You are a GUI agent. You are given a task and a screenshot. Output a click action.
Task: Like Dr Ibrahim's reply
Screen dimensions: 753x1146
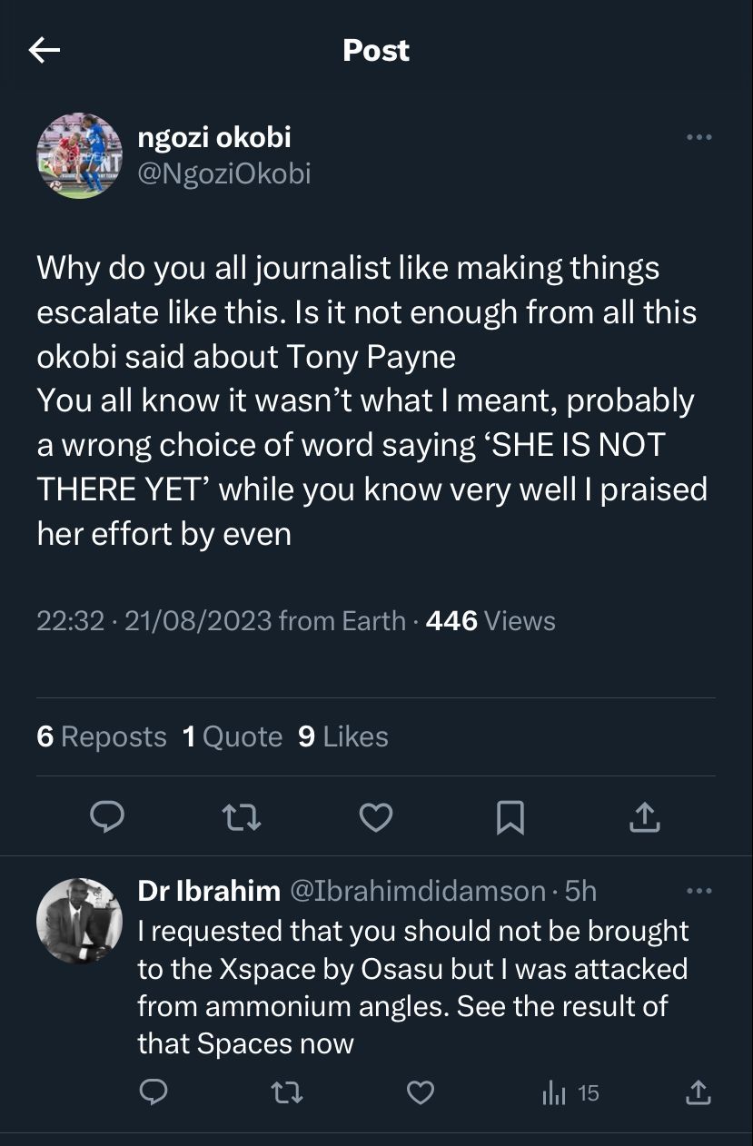pos(420,1093)
